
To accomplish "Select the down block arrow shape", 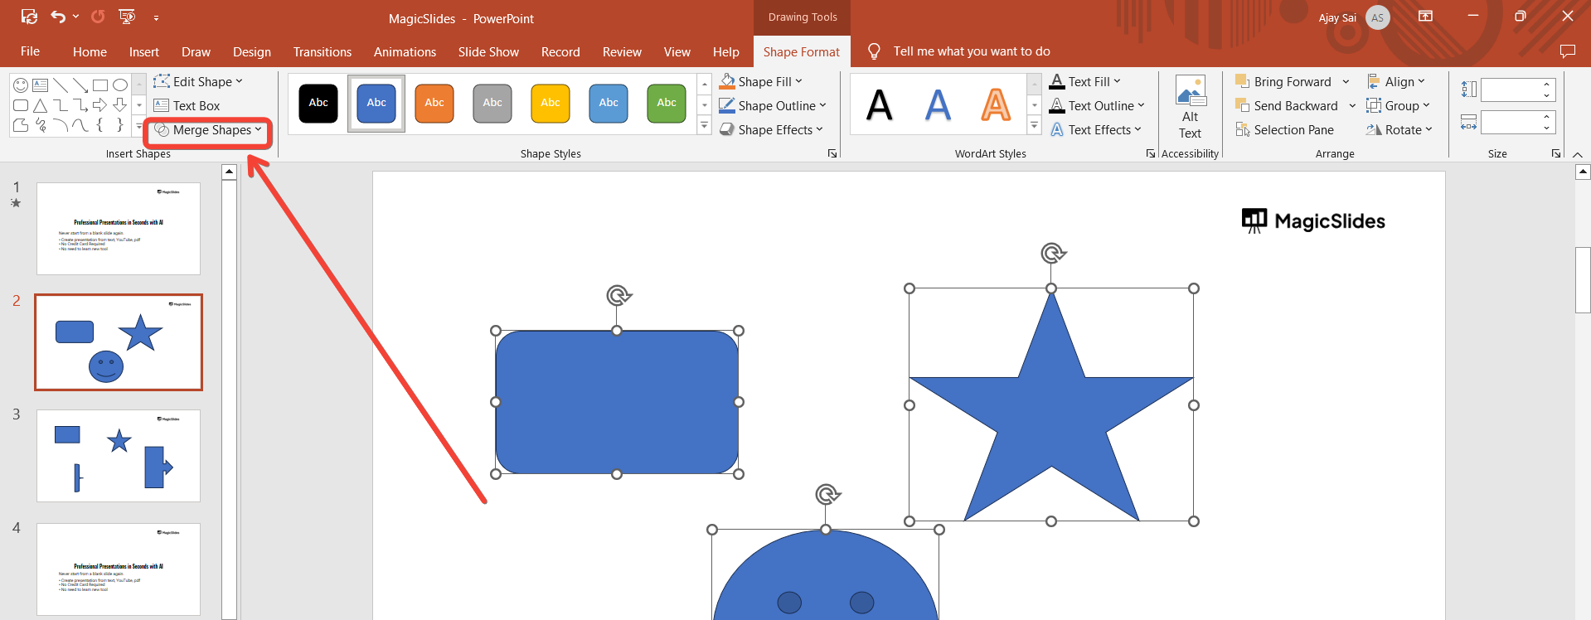I will click(120, 105).
